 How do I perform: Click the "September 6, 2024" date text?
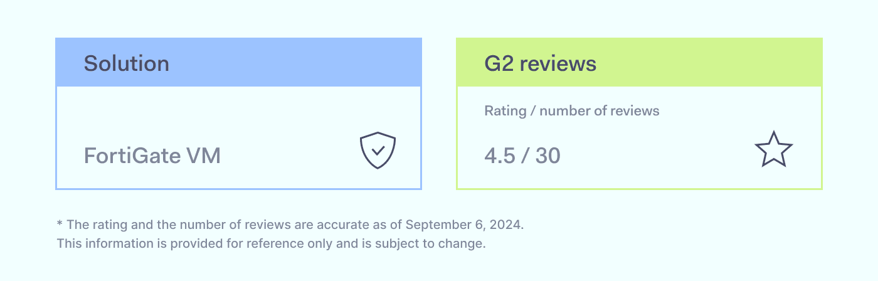coord(464,225)
